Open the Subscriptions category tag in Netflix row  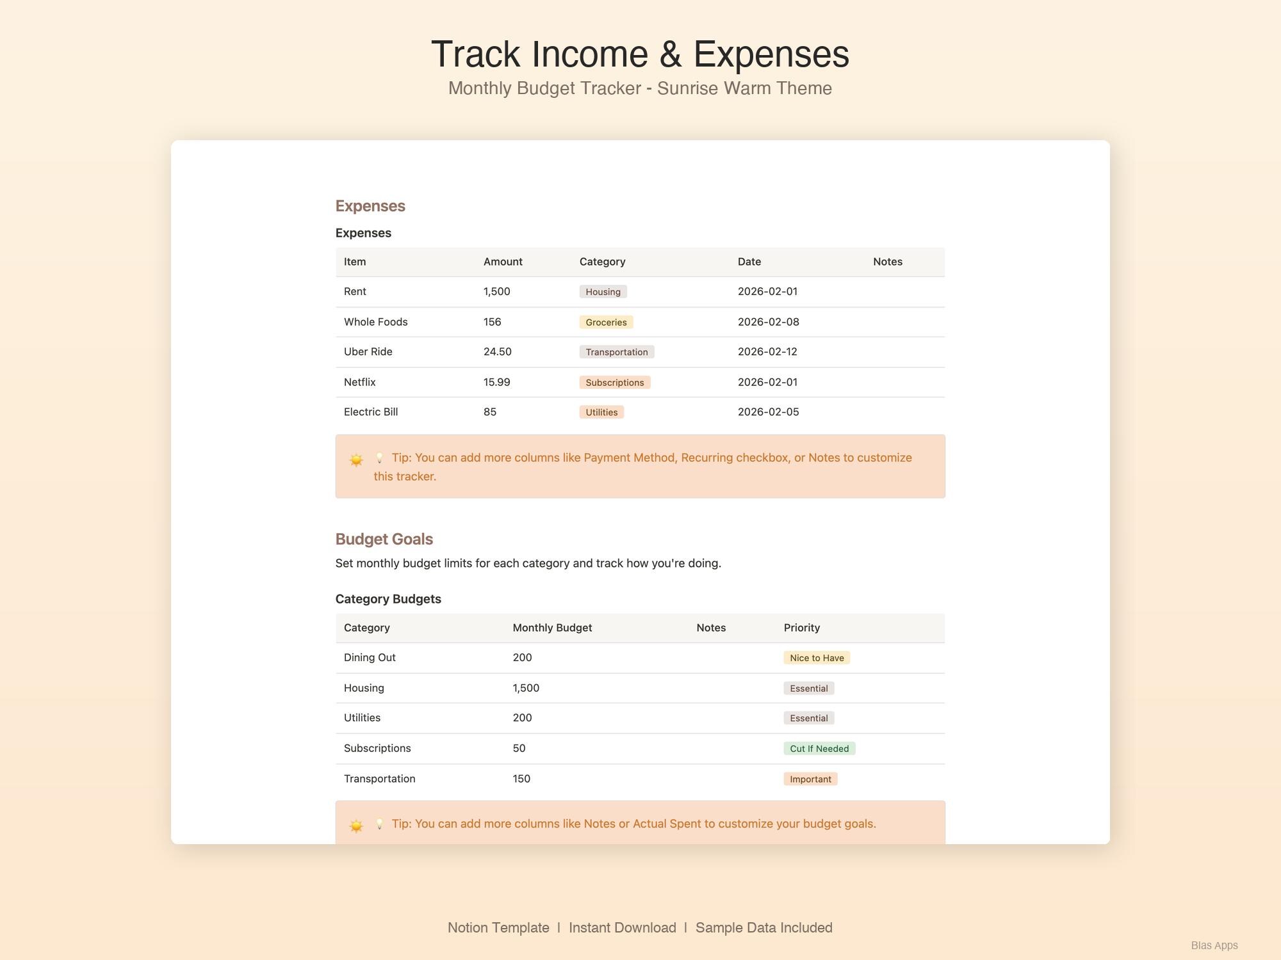tap(615, 382)
